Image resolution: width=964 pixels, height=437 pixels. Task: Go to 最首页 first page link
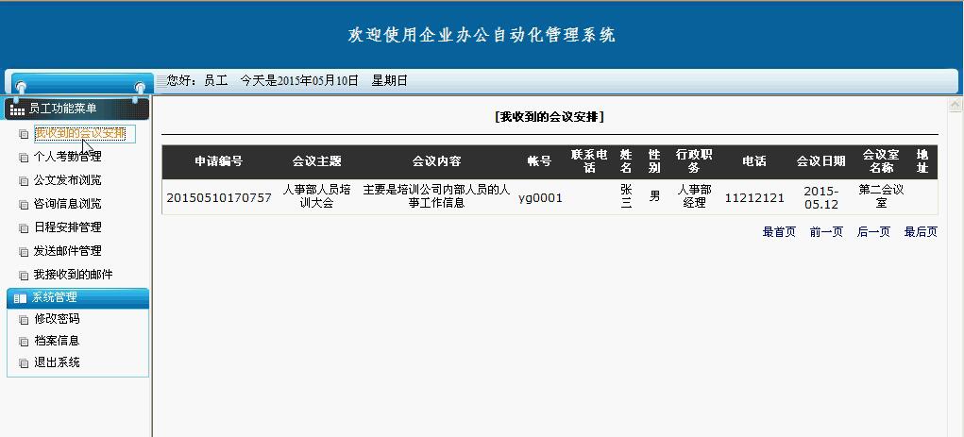pos(779,232)
